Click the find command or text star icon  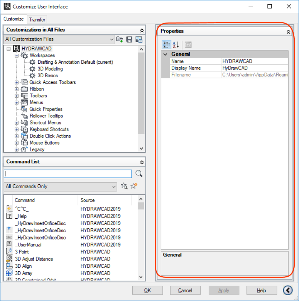click(124, 186)
